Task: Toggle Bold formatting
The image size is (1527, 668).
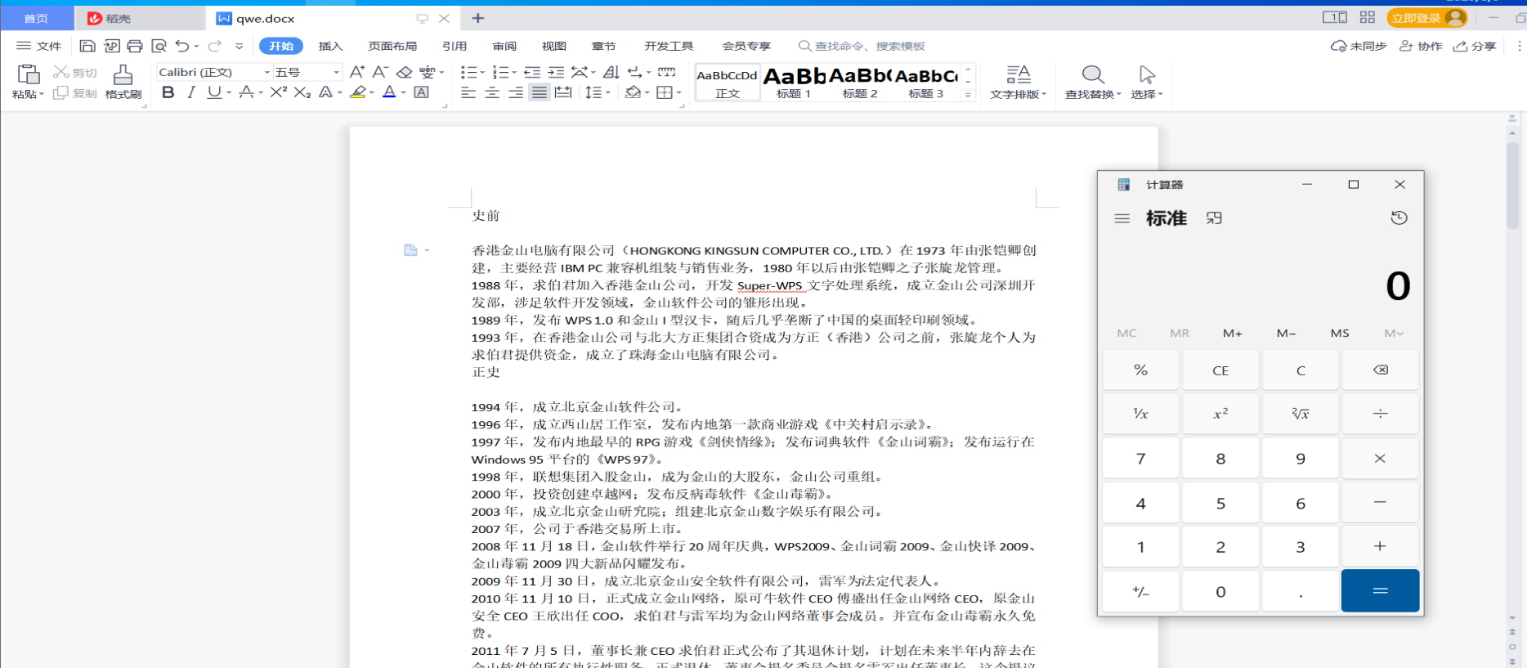Action: 168,92
